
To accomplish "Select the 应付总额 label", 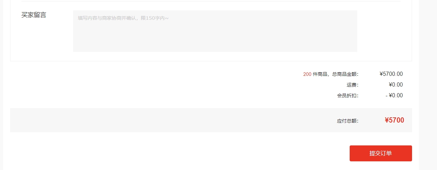I will tap(348, 121).
